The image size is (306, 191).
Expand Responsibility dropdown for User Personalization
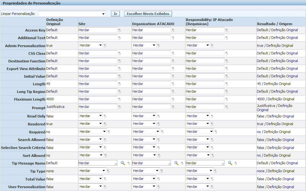click(198, 187)
